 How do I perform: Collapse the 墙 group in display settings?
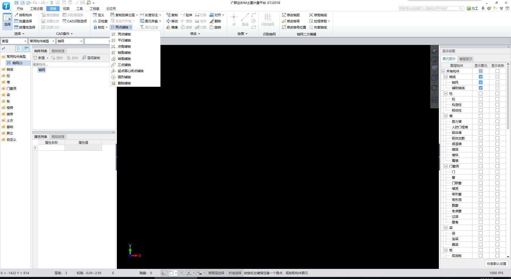click(x=446, y=116)
